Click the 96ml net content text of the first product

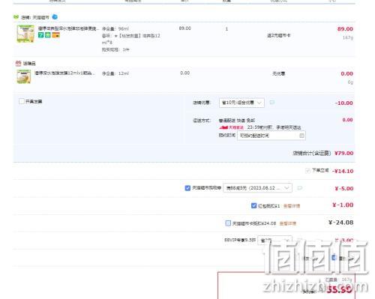(x=115, y=29)
